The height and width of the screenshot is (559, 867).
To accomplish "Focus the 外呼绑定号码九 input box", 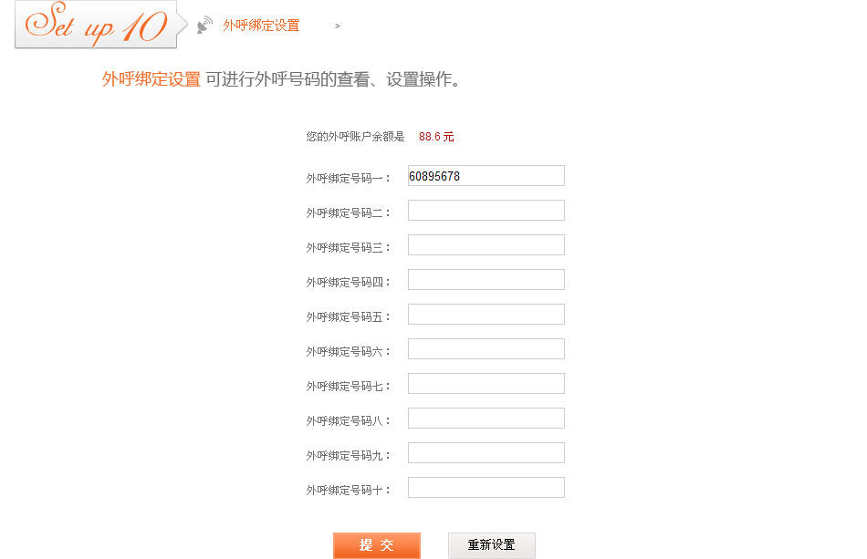I will [486, 453].
